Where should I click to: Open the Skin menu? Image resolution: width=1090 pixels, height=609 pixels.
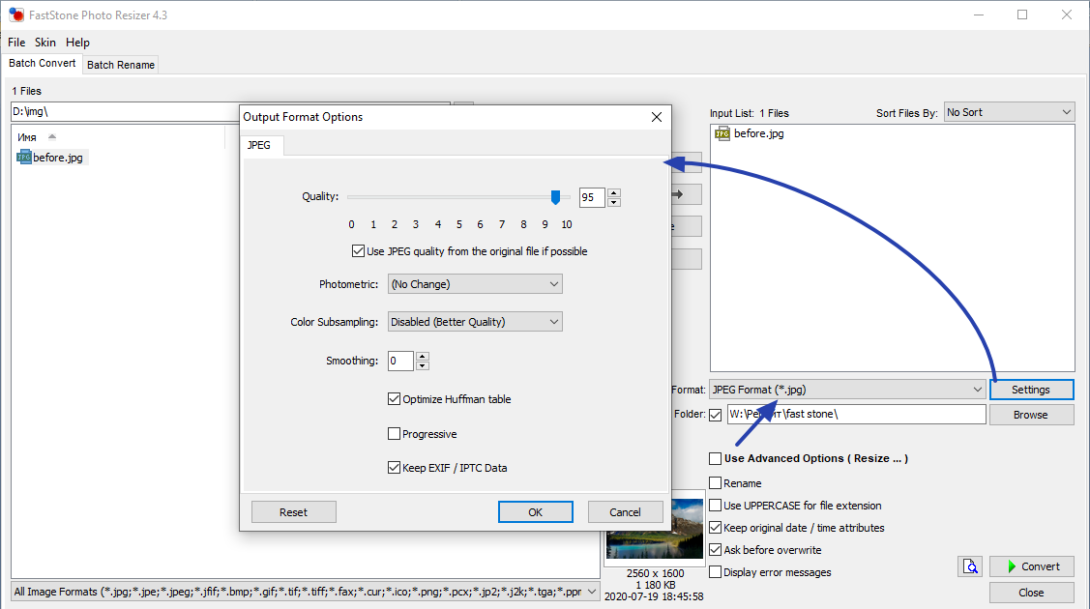[45, 43]
